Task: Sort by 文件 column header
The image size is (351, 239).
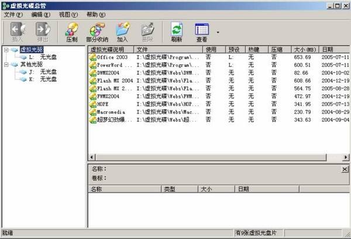Action: [168, 50]
